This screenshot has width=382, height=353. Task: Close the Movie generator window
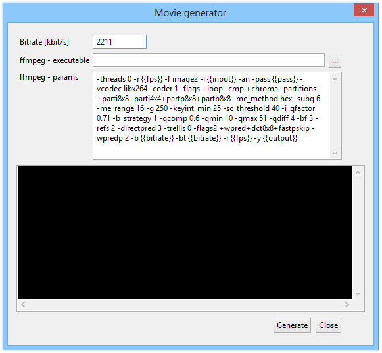pos(364,11)
